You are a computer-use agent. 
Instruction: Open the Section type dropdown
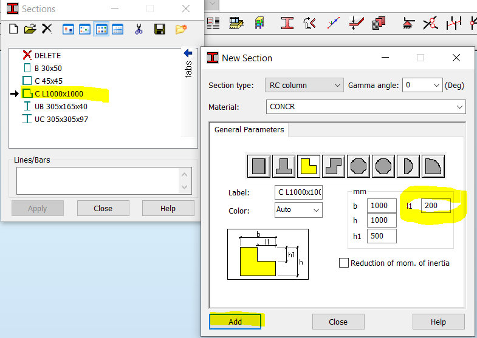point(304,86)
